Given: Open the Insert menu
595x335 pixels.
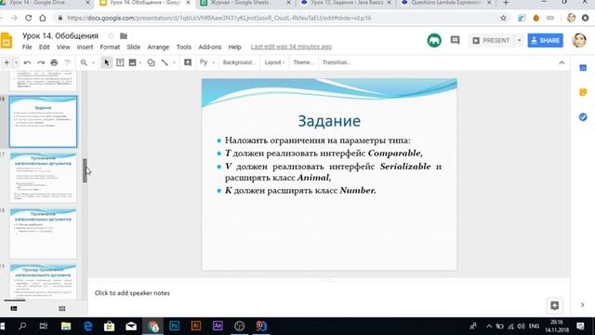Looking at the screenshot, I should tap(85, 47).
